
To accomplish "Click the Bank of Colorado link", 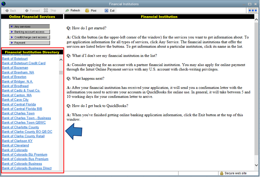I will coord(15,150).
